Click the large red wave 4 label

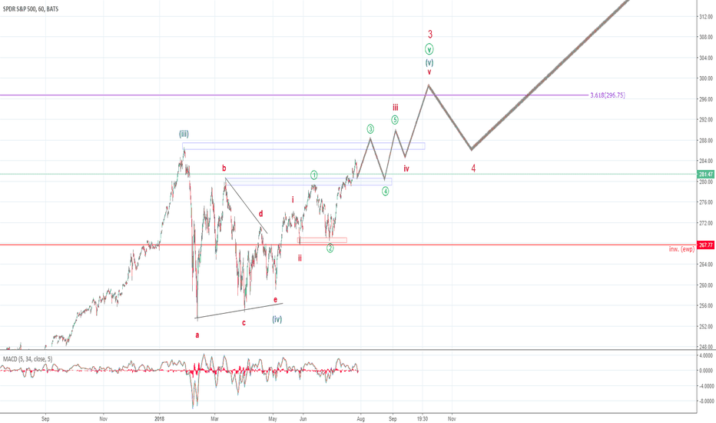[473, 168]
